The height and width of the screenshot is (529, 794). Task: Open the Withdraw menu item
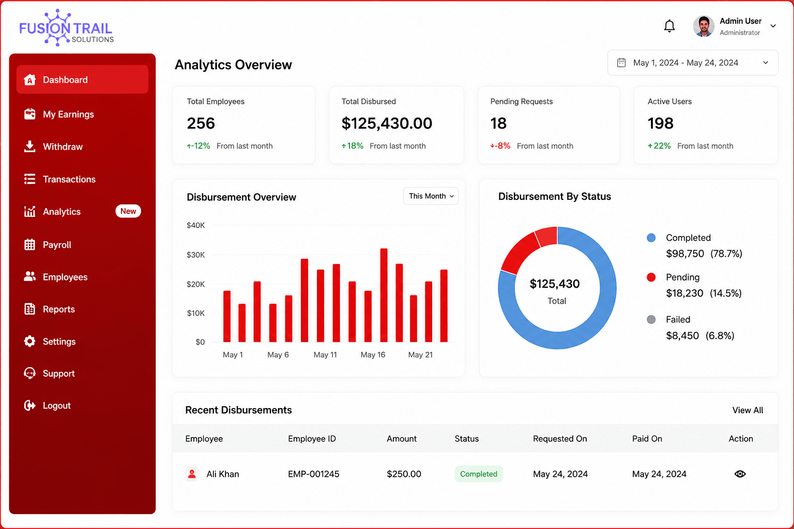point(82,147)
